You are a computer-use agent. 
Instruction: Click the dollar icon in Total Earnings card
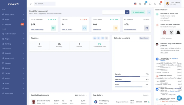54,28
